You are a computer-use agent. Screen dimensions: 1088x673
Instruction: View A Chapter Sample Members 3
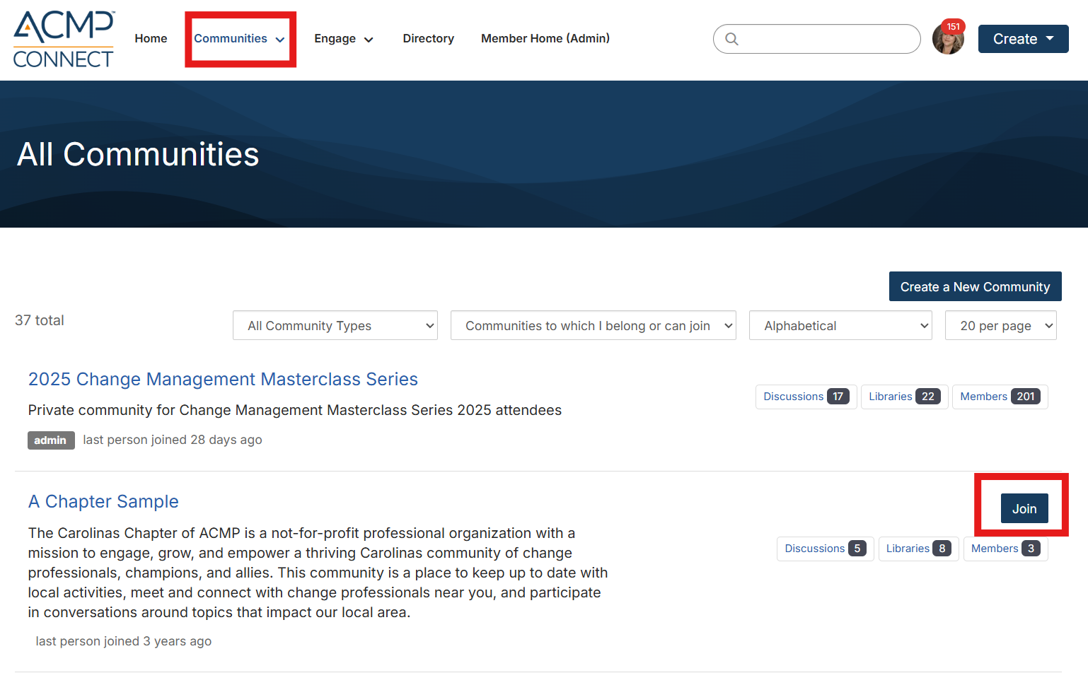[x=1005, y=549]
